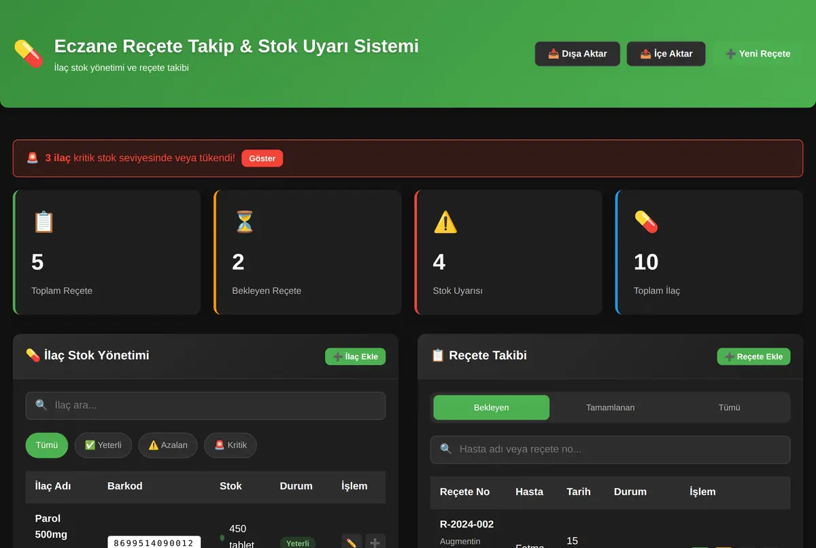Click the warning icon on Stok Uyarısı card

[445, 222]
